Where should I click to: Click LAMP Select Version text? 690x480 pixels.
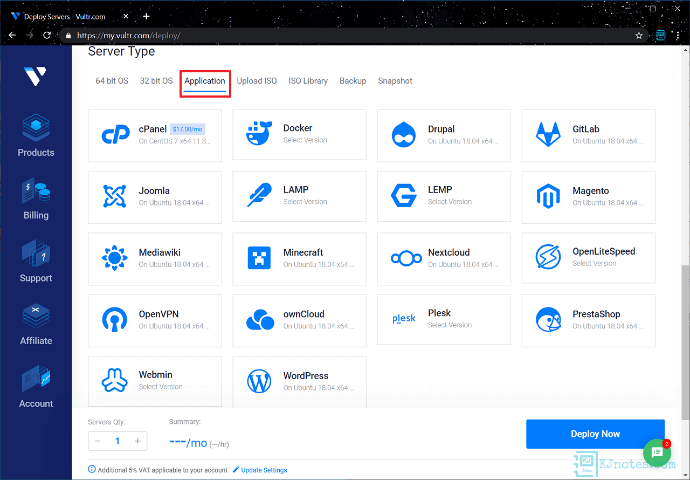[305, 202]
